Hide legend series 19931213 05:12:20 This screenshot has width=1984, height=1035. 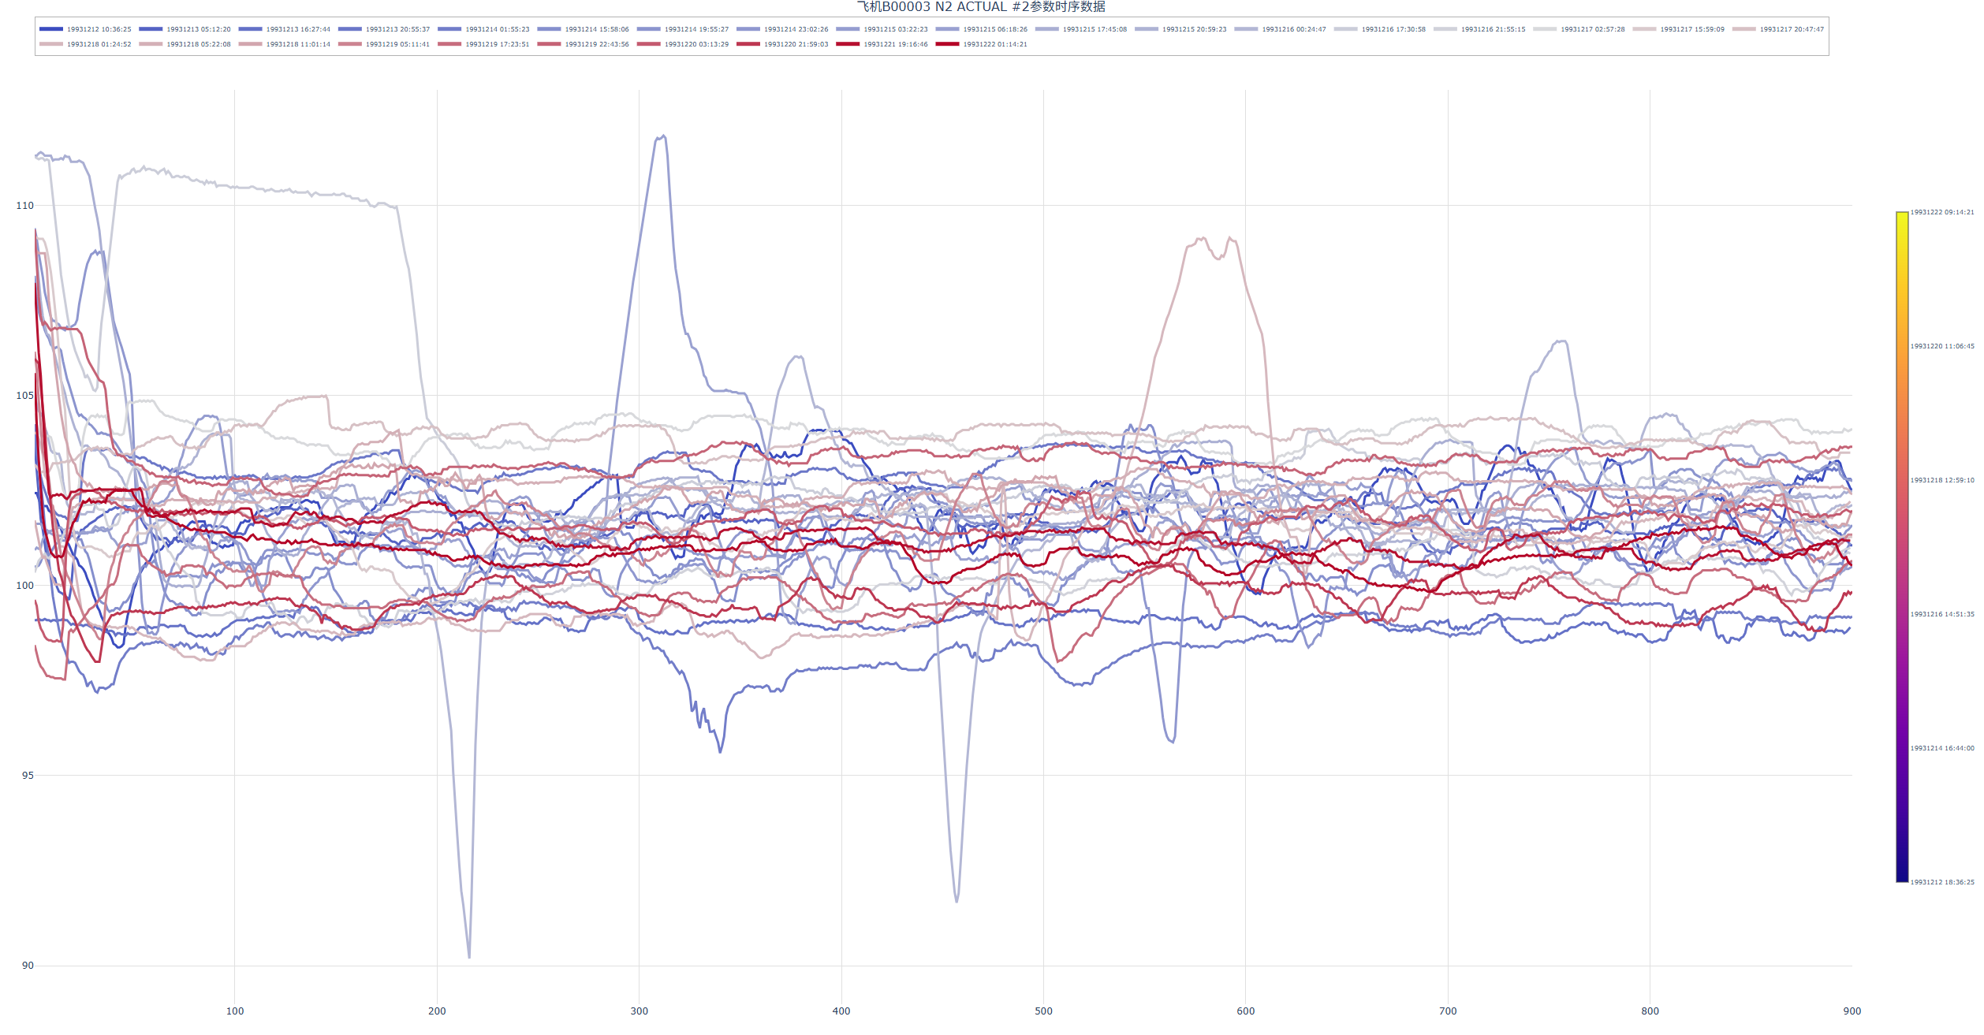[x=198, y=29]
